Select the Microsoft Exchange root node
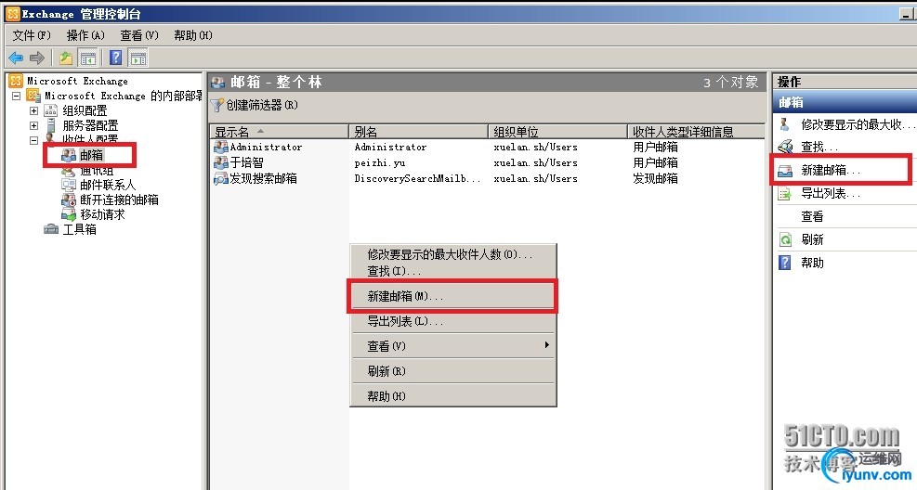 77,81
